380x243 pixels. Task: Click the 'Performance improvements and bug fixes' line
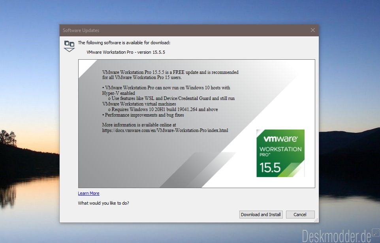point(143,115)
